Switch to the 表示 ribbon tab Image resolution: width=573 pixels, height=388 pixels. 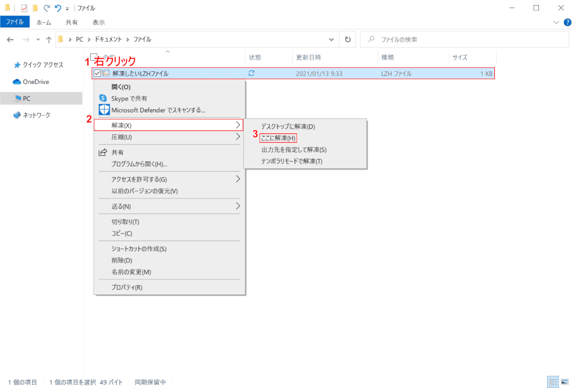pos(99,22)
